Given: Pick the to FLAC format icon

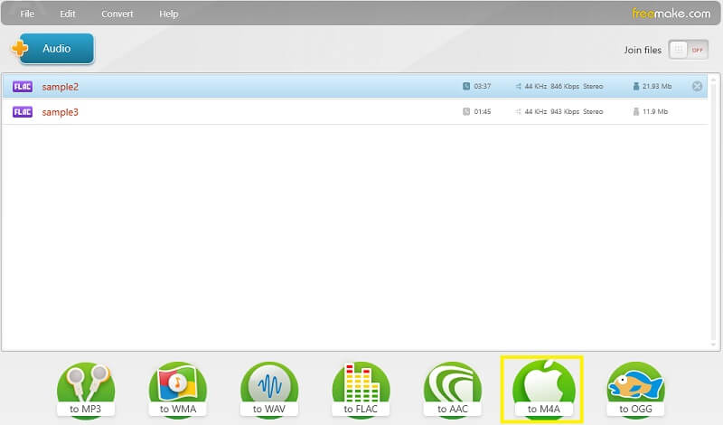Looking at the screenshot, I should [x=361, y=391].
